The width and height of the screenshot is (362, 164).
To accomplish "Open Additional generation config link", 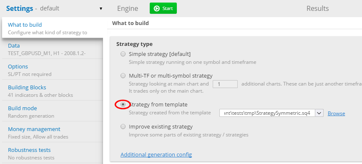I will point(156,154).
